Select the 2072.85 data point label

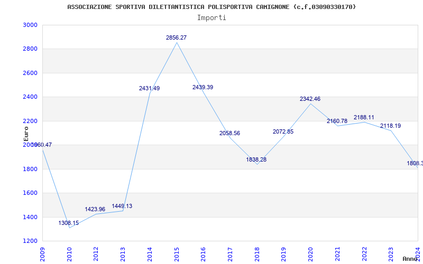point(283,131)
